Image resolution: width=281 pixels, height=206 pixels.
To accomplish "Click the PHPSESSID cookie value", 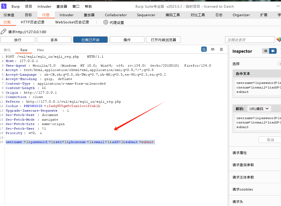I will (x=73, y=106).
